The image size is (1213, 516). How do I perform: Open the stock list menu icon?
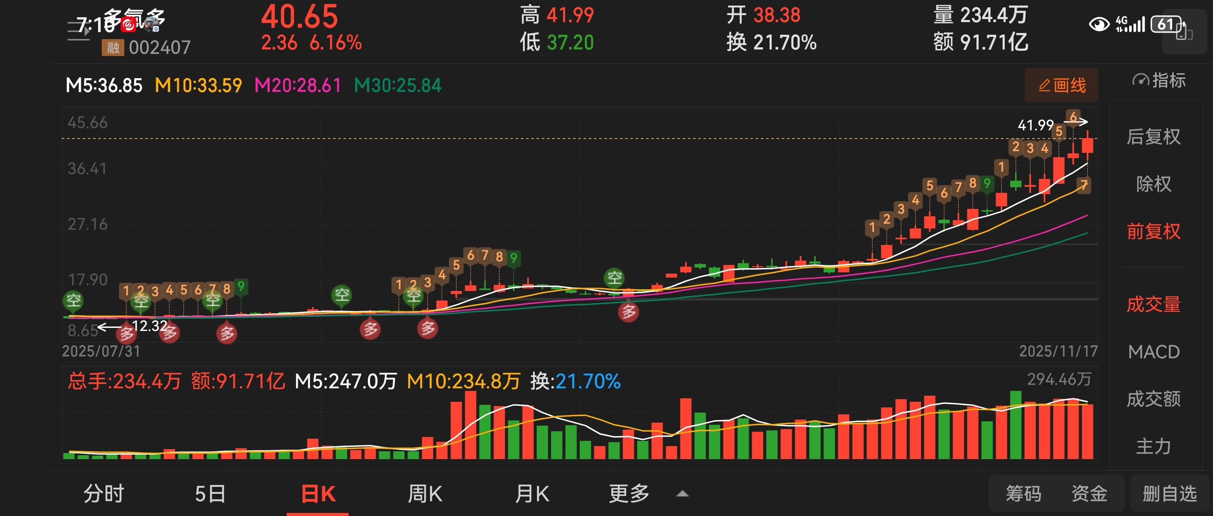[78, 31]
